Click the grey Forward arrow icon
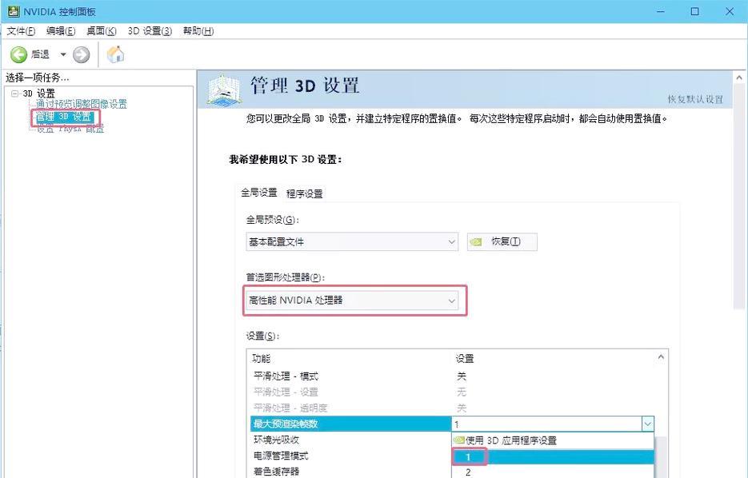748x478 pixels. pos(81,54)
